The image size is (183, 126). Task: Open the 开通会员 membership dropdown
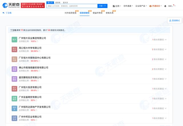click(x=156, y=6)
